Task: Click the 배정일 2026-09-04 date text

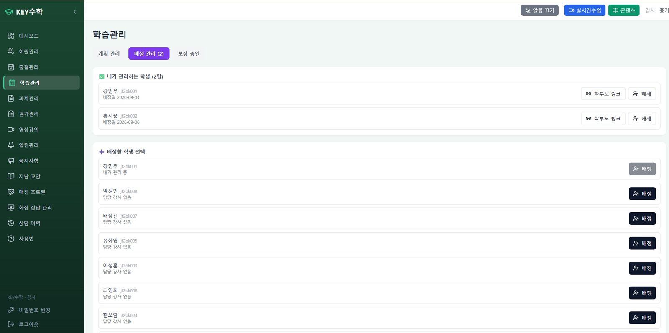Action: (x=121, y=97)
